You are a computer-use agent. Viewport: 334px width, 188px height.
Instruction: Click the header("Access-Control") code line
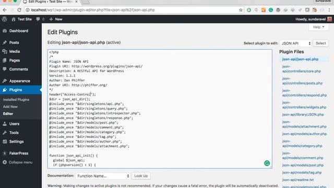tap(73, 95)
